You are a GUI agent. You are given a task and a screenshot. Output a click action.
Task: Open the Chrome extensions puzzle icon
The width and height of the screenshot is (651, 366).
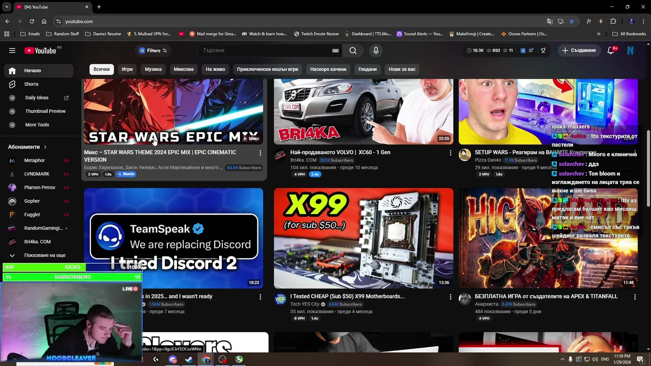[613, 21]
